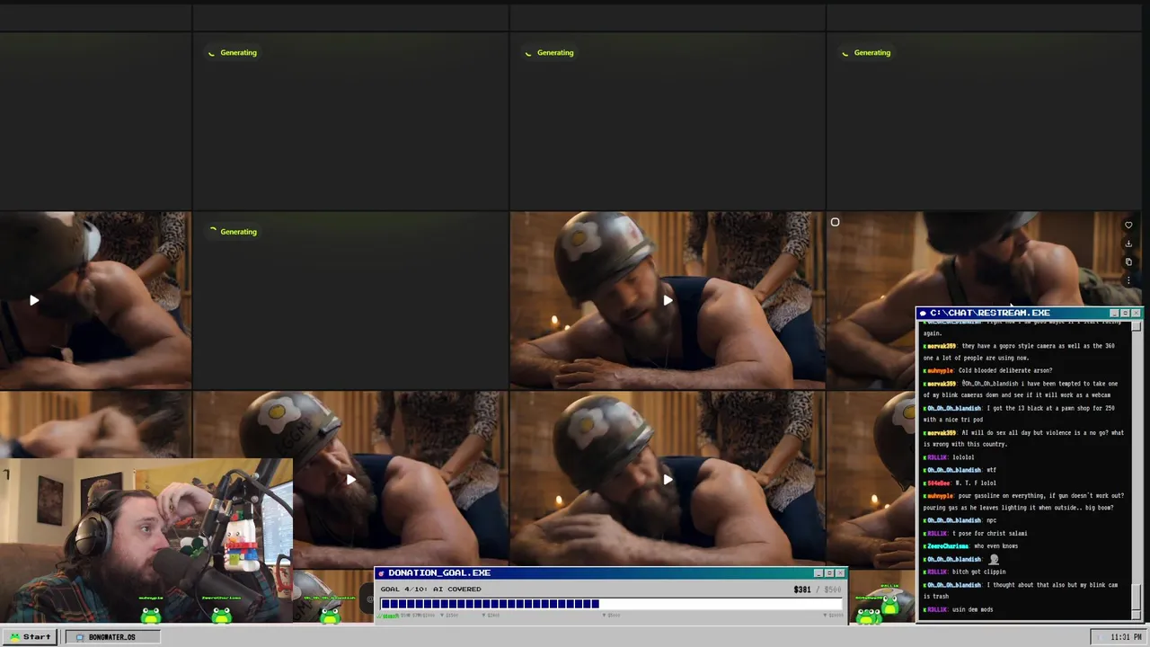The width and height of the screenshot is (1150, 647).
Task: Open the Start menu
Action: coord(31,637)
